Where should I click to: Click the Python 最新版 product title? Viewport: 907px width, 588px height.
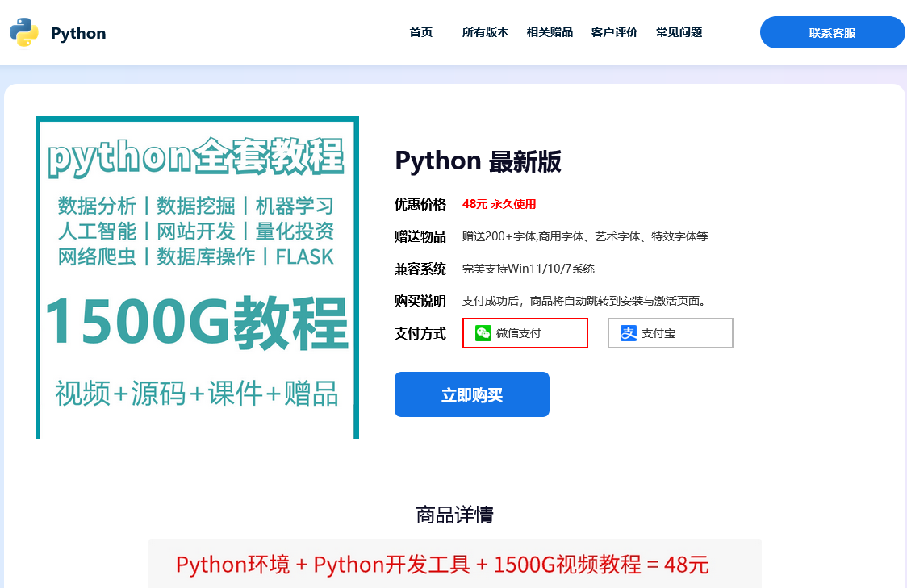coord(479,161)
